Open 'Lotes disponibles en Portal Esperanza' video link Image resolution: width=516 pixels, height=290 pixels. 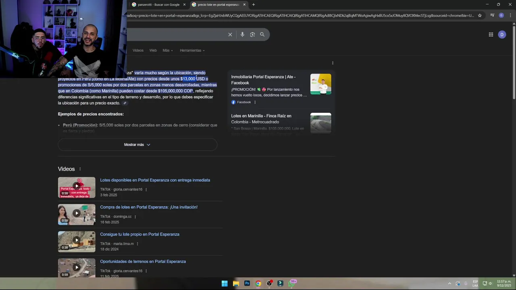coord(155,180)
